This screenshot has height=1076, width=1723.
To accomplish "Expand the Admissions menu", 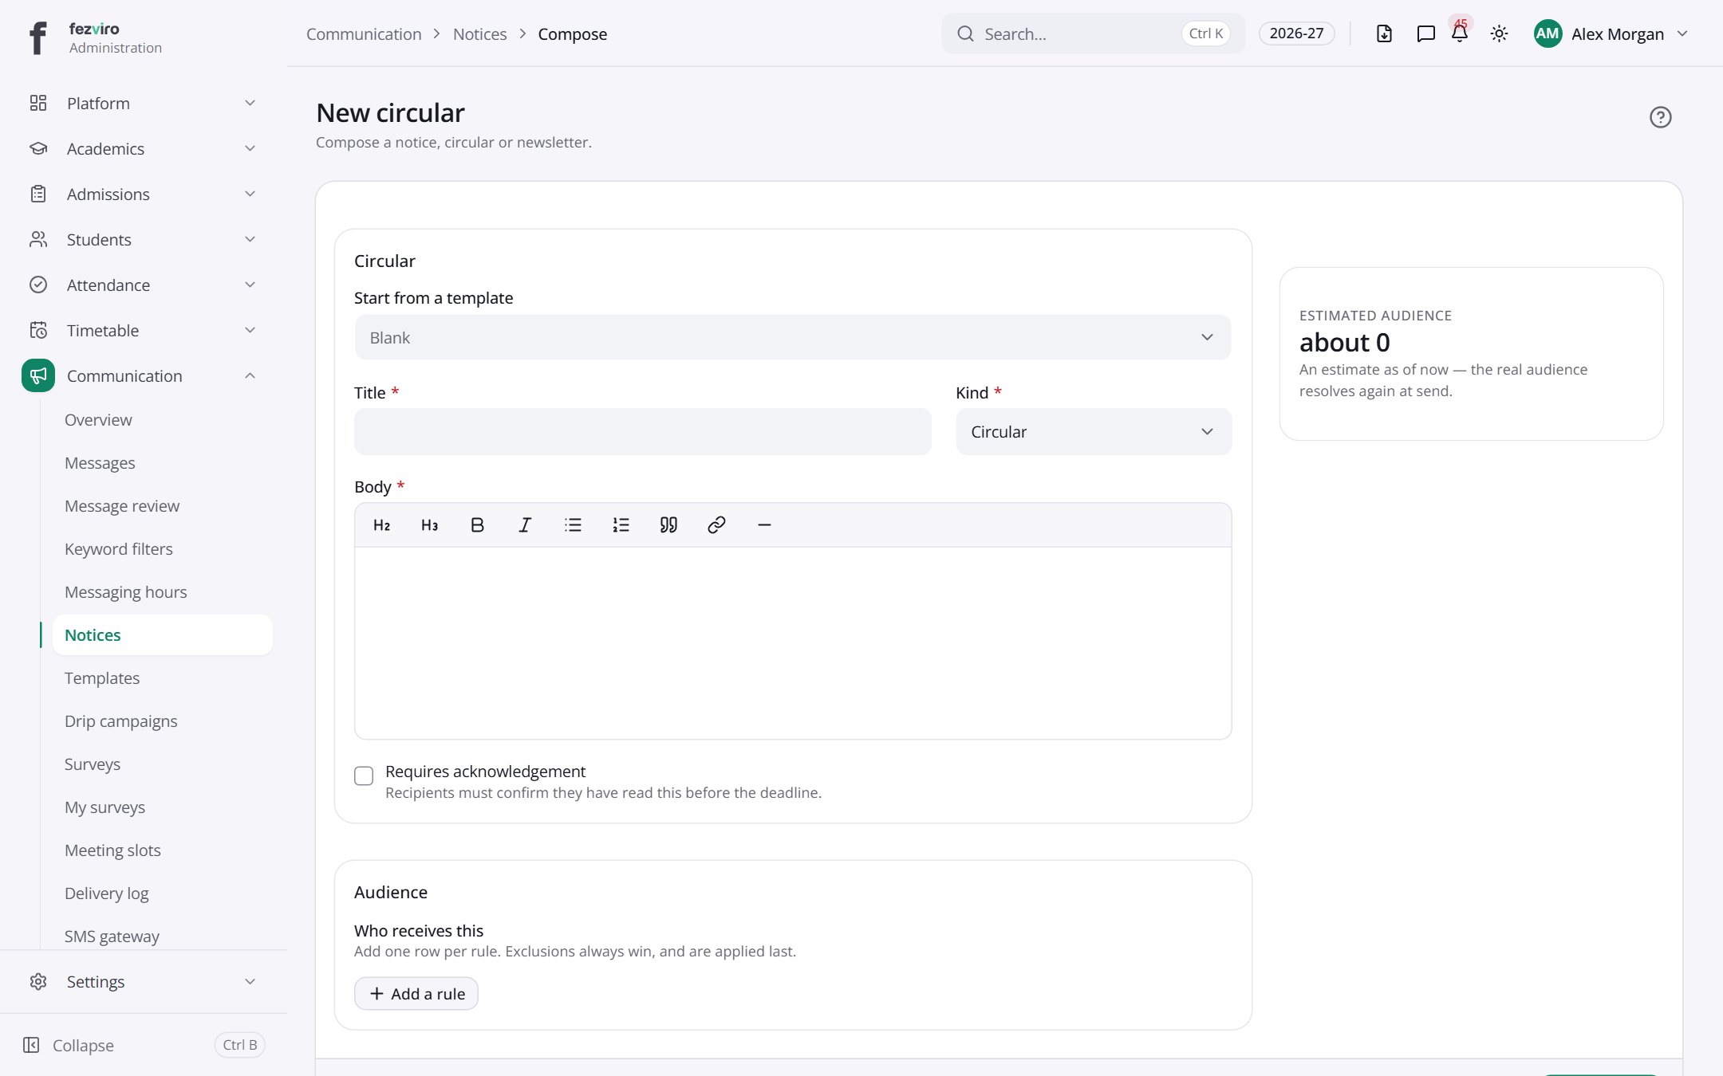I will coord(144,194).
